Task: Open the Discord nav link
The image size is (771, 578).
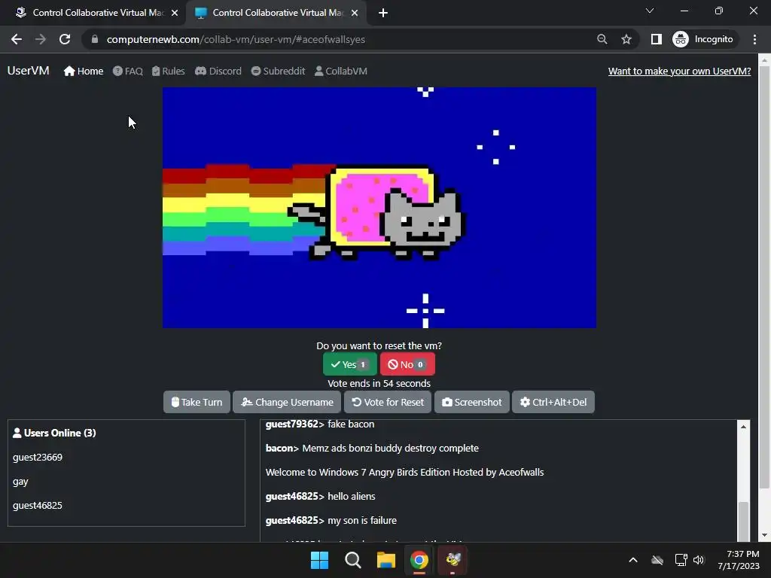Action: [218, 71]
